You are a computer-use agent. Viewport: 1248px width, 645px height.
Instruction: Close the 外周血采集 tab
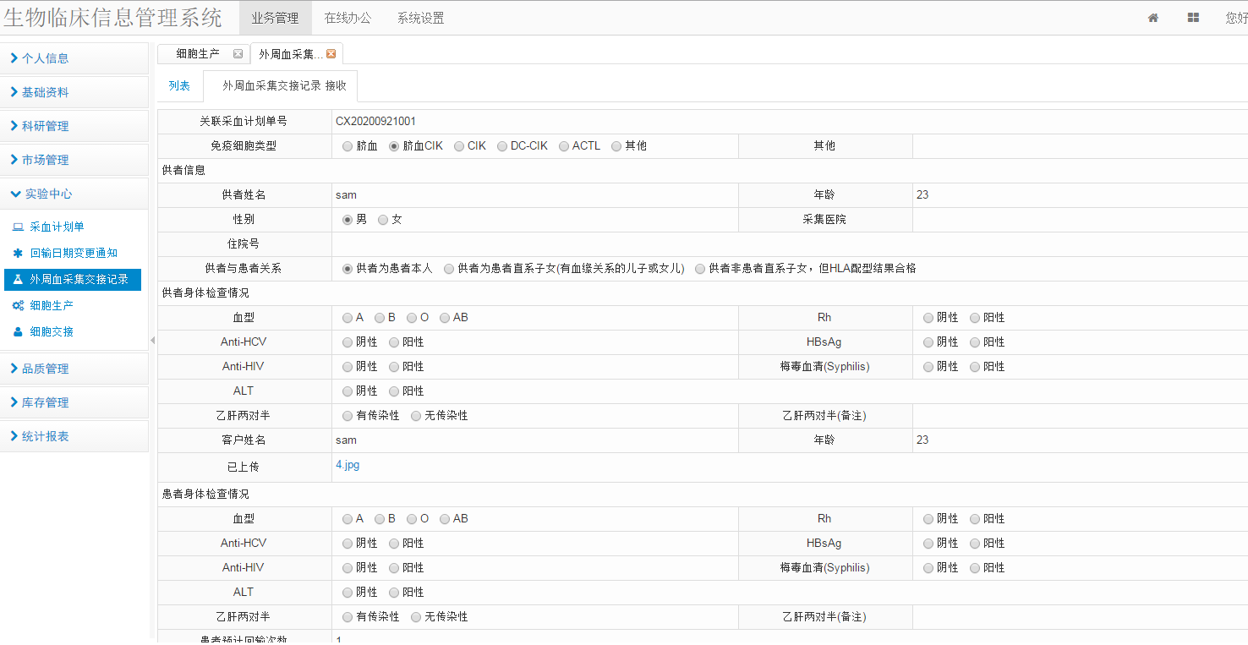(x=331, y=54)
